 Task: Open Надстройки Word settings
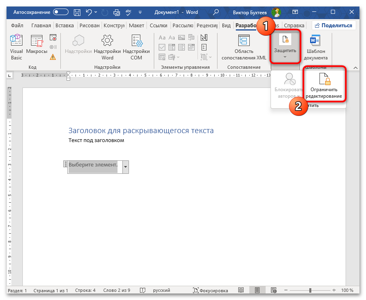107,47
